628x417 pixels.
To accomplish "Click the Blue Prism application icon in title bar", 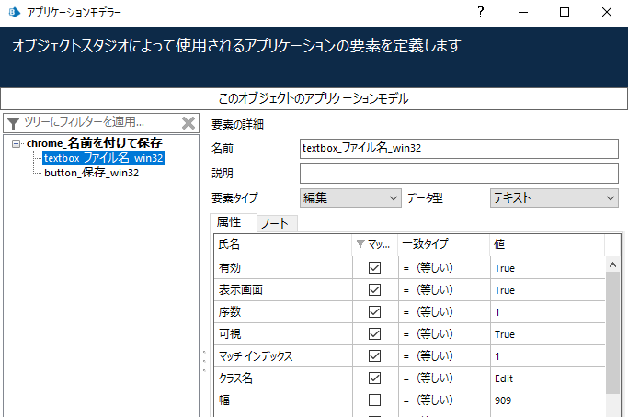I will [14, 12].
